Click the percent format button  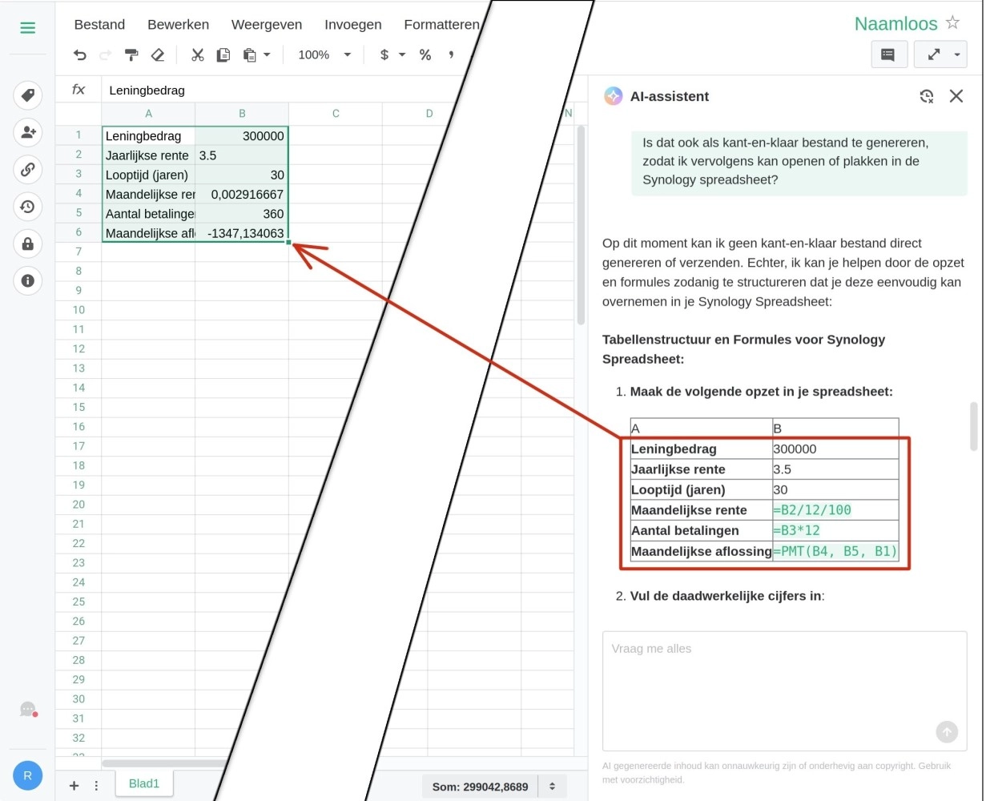(425, 54)
